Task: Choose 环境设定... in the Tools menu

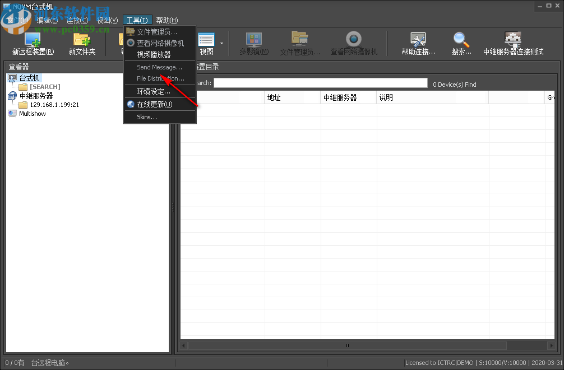Action: (160, 91)
